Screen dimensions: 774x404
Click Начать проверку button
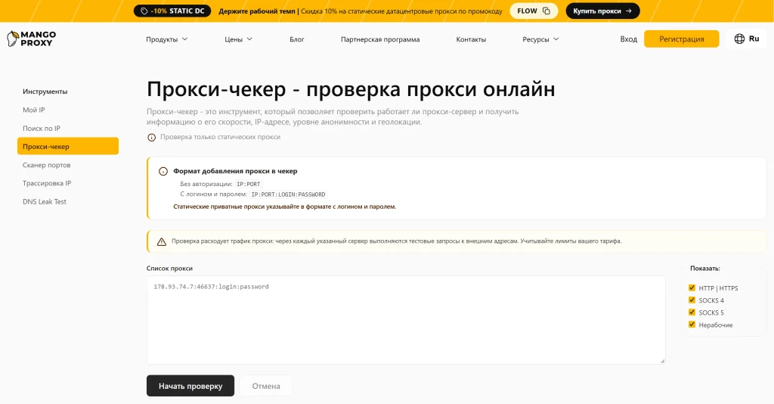tap(190, 386)
